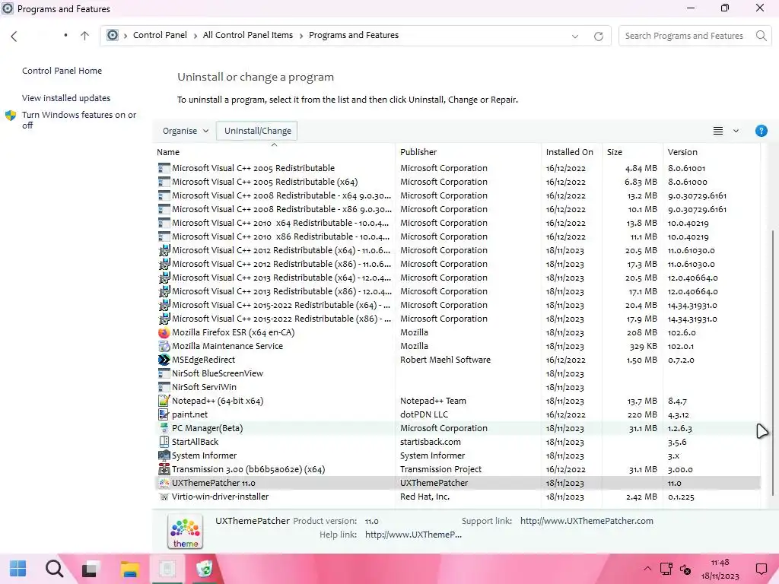Click Red Hat, Inc. publisher cell
The height and width of the screenshot is (584, 779).
coord(424,497)
